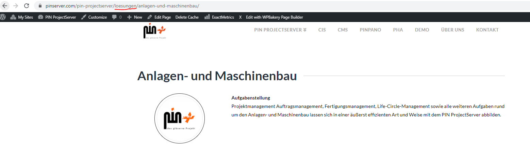This screenshot has height=156, width=530.
Task: Click the Anlagen- und Maschinenbau heading
Action: [217, 76]
